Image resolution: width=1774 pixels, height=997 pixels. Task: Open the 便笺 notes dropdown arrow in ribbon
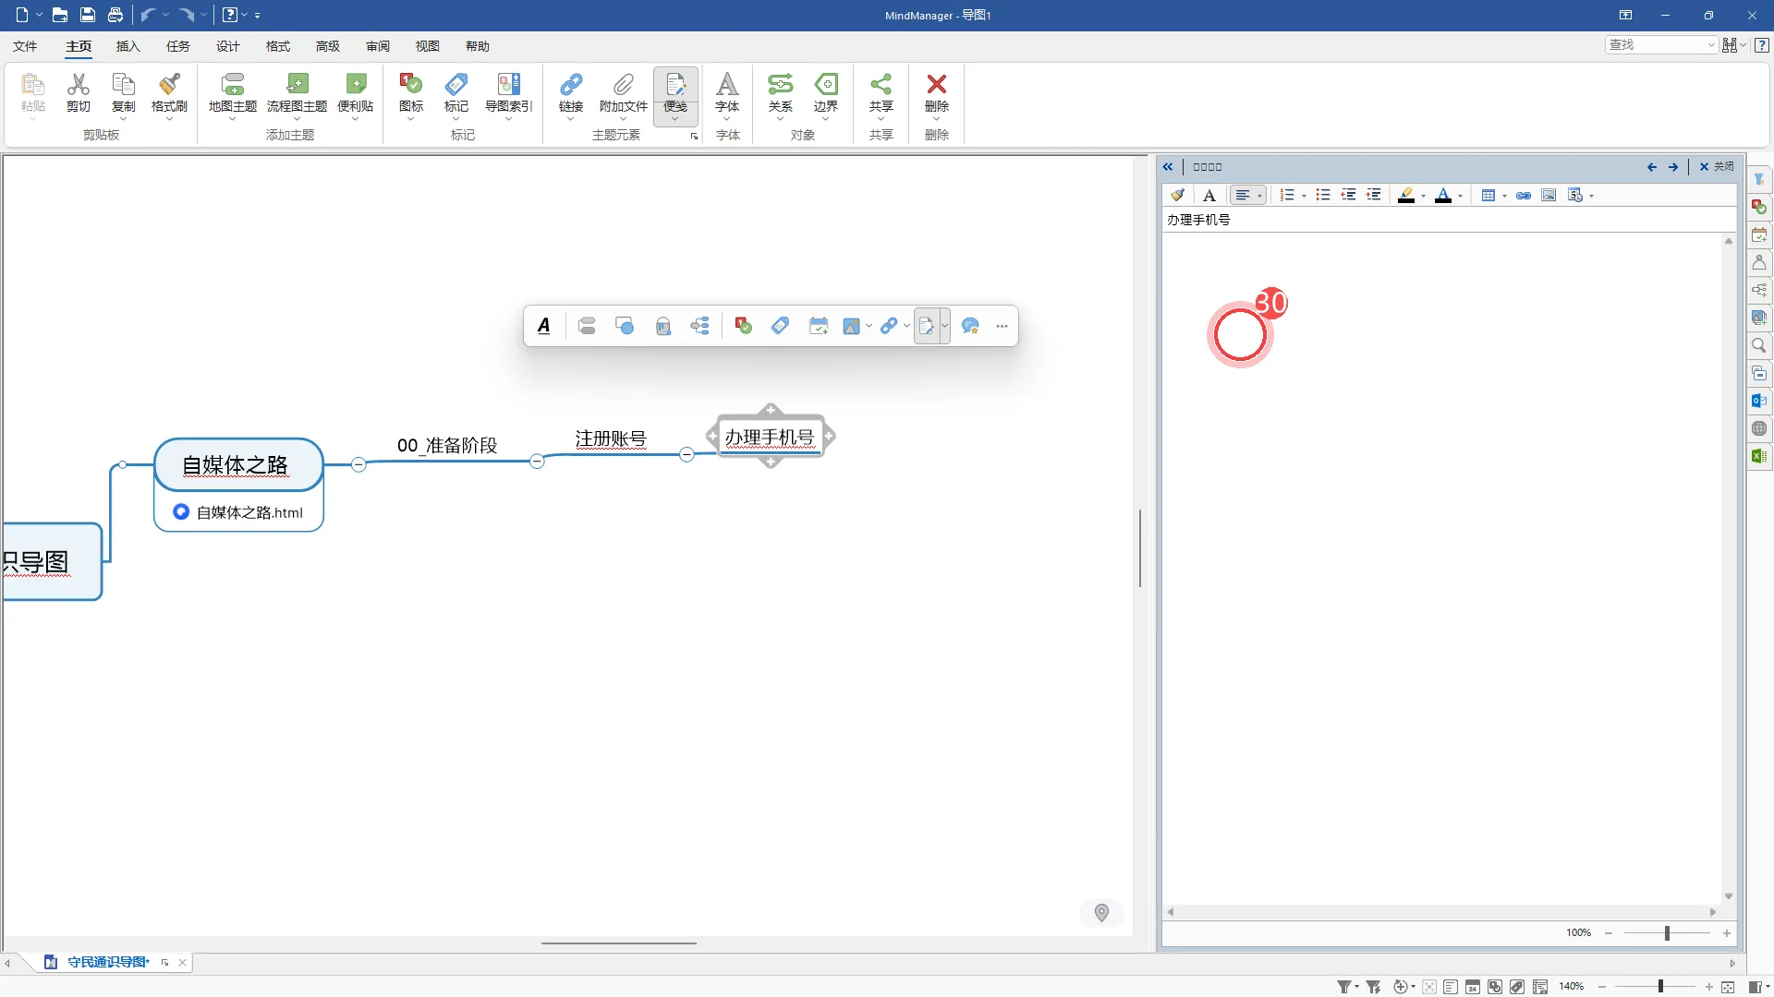(x=675, y=119)
